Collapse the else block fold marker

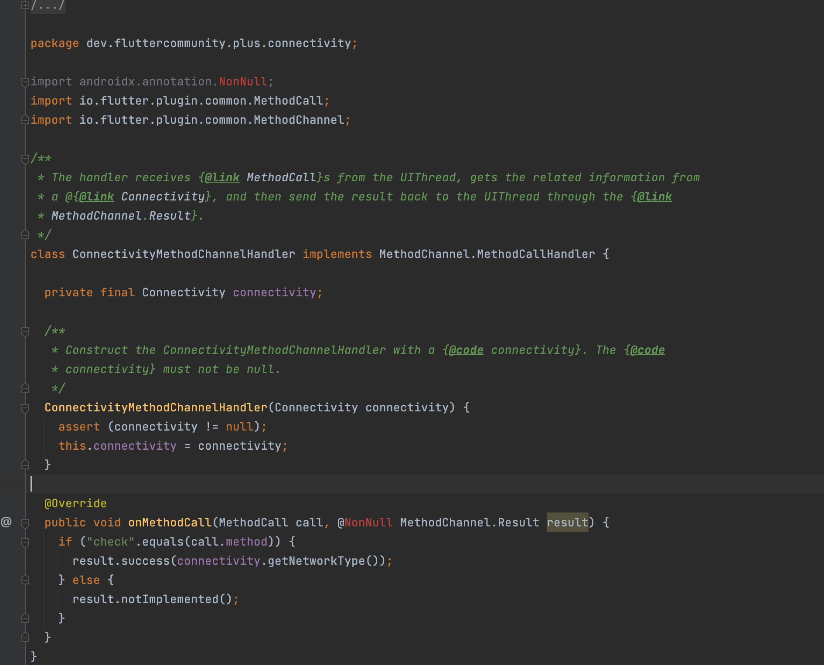[x=25, y=580]
